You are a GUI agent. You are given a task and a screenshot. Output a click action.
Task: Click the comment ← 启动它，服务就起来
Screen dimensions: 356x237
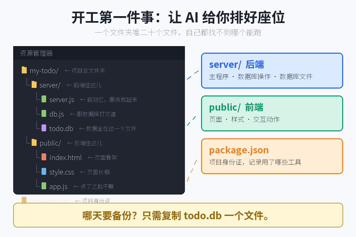[109, 100]
